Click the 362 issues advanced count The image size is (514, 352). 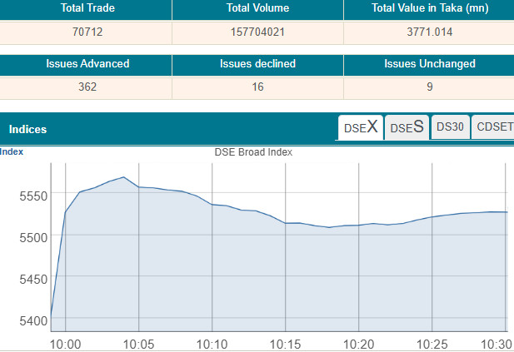[85, 87]
